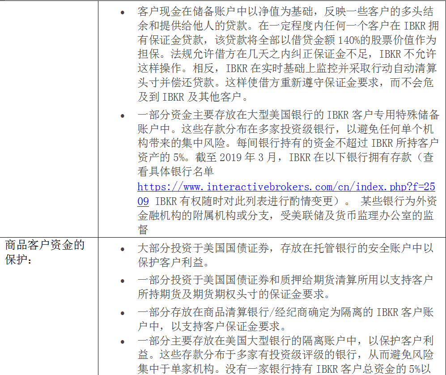This screenshot has width=446, height=375.
Task: Click the bullet text starting "大部分投资于美国国债证券"
Action: click(x=285, y=255)
